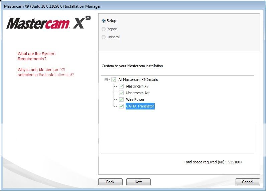This screenshot has height=191, width=266.
Task: Select the Wire Power tree item label
Action: (x=135, y=99)
